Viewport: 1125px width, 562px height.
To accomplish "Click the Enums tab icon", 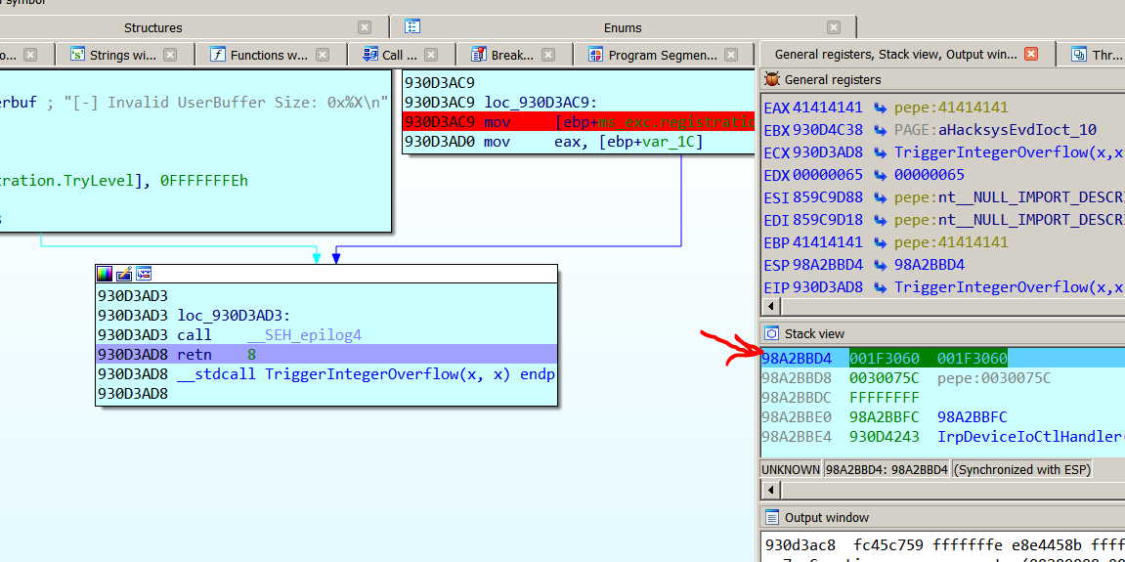I will click(413, 27).
